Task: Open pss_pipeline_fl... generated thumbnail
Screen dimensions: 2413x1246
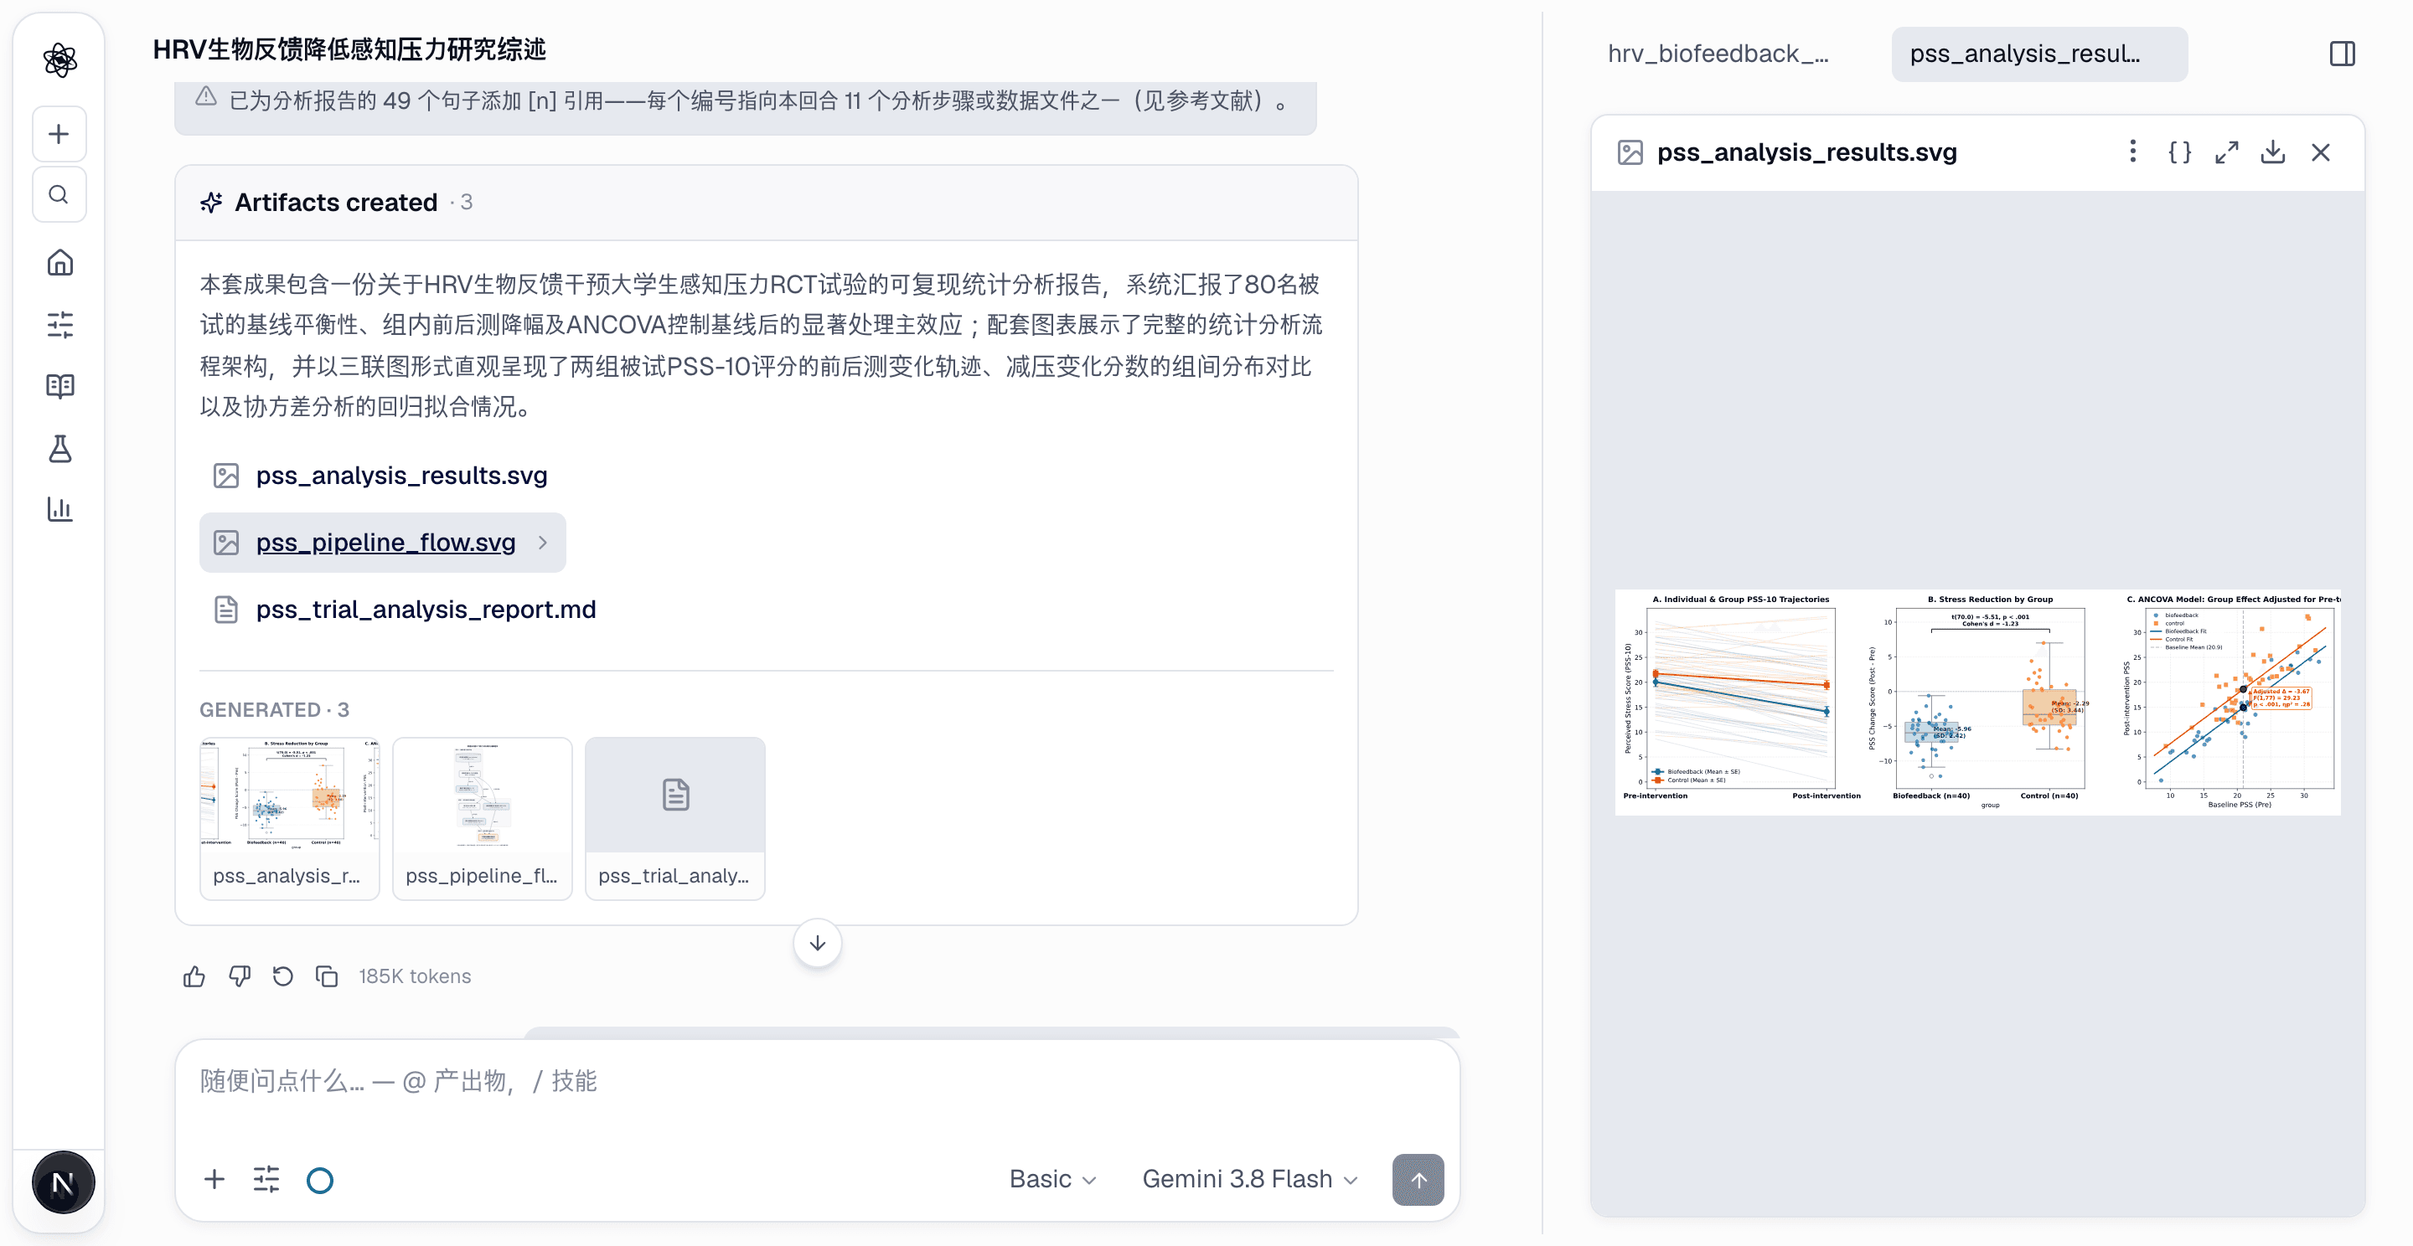Action: click(x=483, y=818)
